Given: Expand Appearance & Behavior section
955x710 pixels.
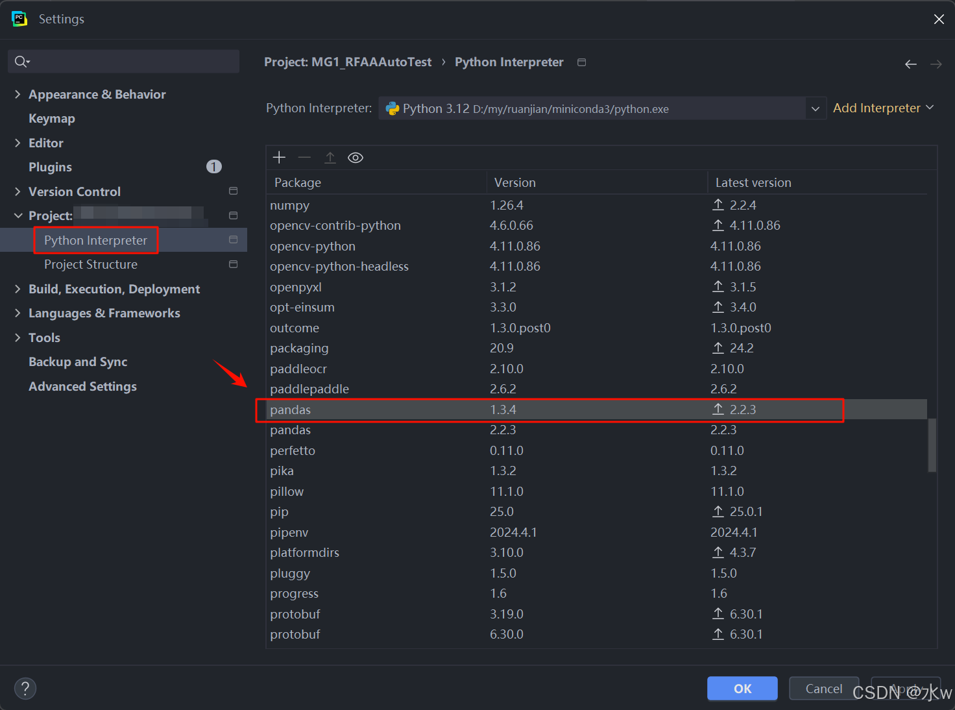Looking at the screenshot, I should [x=18, y=94].
